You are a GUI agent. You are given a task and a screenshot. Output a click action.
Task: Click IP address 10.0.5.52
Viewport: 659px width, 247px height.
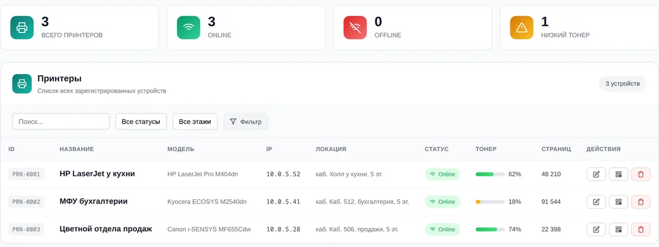[283, 174]
